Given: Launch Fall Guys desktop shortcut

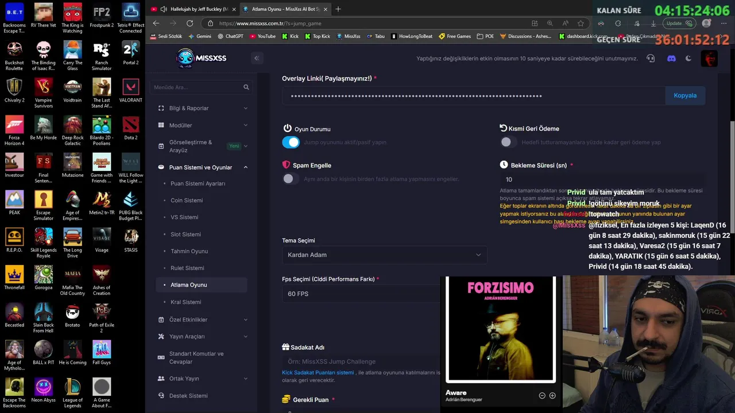Looking at the screenshot, I should pyautogui.click(x=102, y=353).
